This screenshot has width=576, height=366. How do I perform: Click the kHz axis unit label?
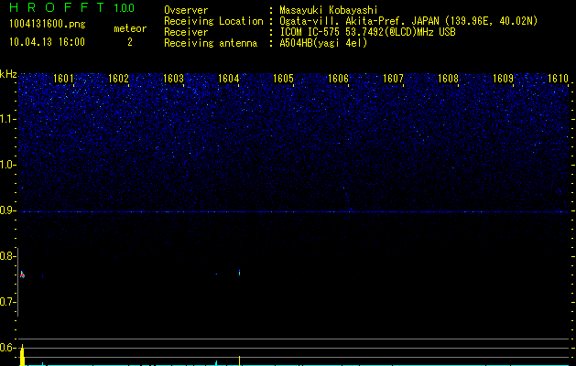[8, 74]
